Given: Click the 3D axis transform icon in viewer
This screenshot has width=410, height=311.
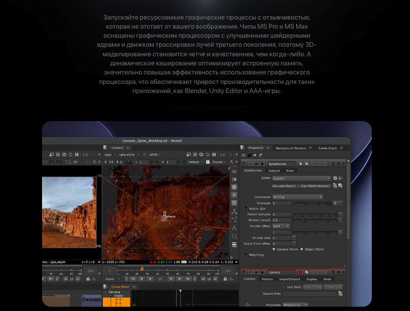Looking at the screenshot, I should pyautogui.click(x=234, y=211).
